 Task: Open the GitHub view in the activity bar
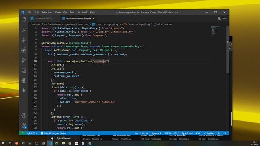pyautogui.click(x=24, y=81)
